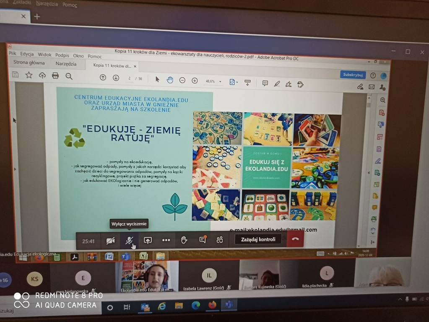Raise your hand in the meeting
Viewport: 429px width, 322px height.
click(184, 240)
